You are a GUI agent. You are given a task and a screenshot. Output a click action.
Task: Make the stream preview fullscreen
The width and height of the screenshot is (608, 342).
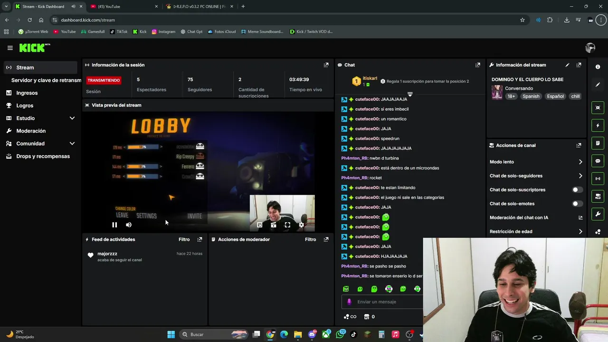tap(287, 225)
